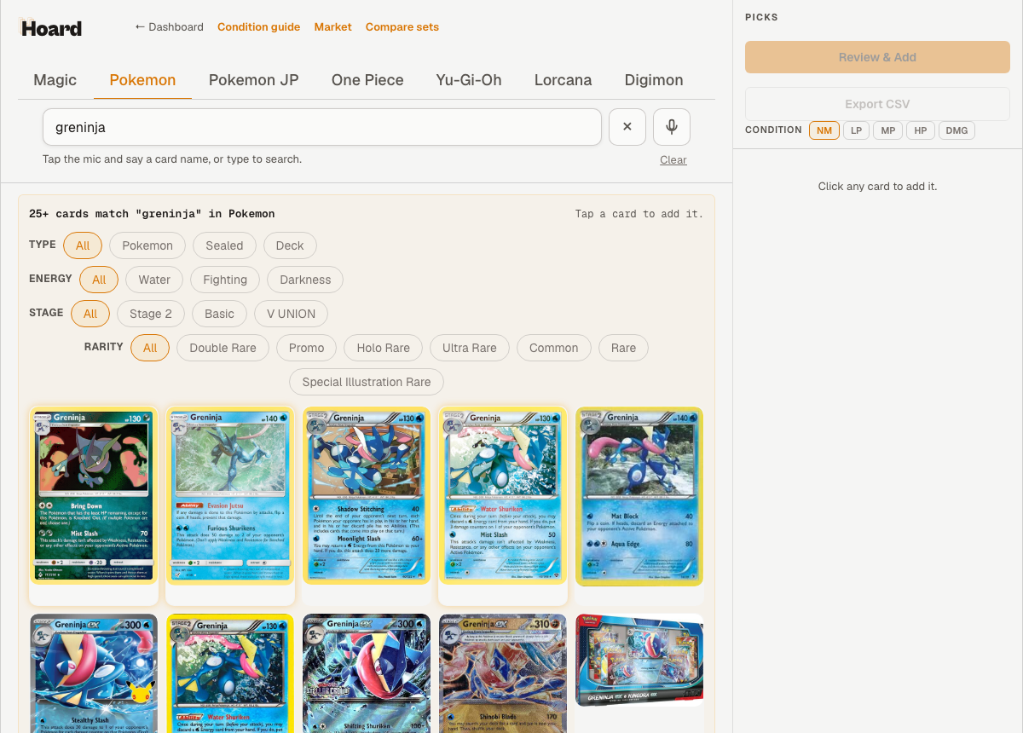Filter rarity by Double Rare
Screen dimensions: 1023x733
click(x=223, y=348)
